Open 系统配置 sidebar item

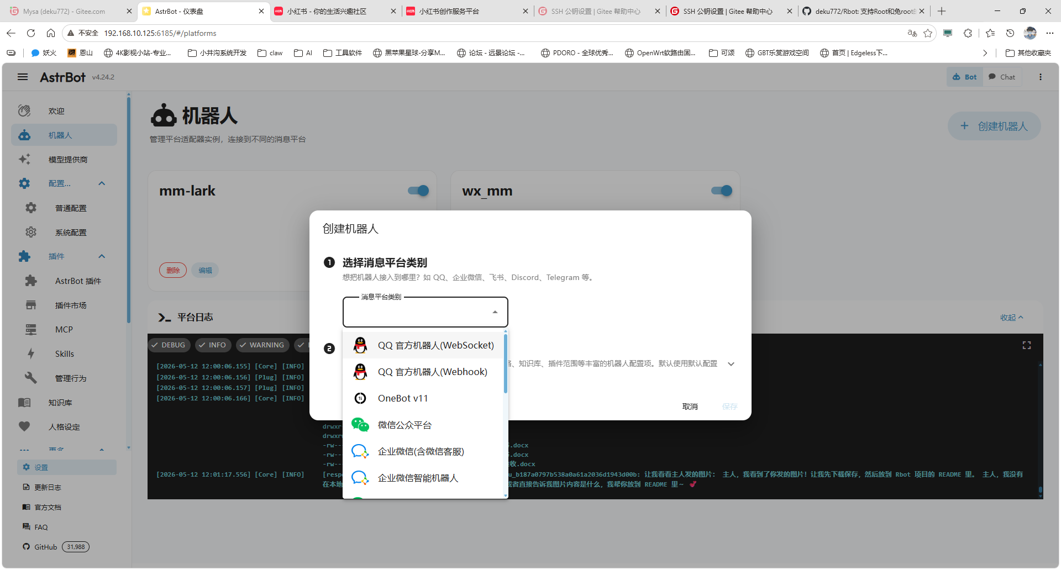click(64, 233)
